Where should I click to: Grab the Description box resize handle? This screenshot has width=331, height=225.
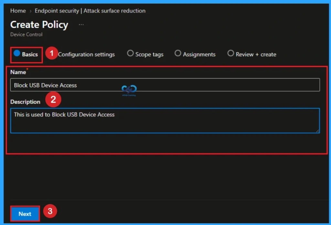(x=317, y=131)
